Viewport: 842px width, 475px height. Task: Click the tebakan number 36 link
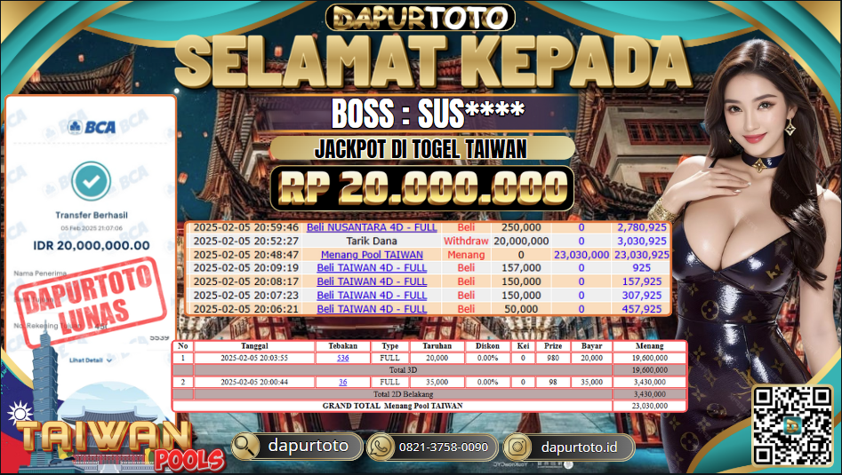(342, 383)
